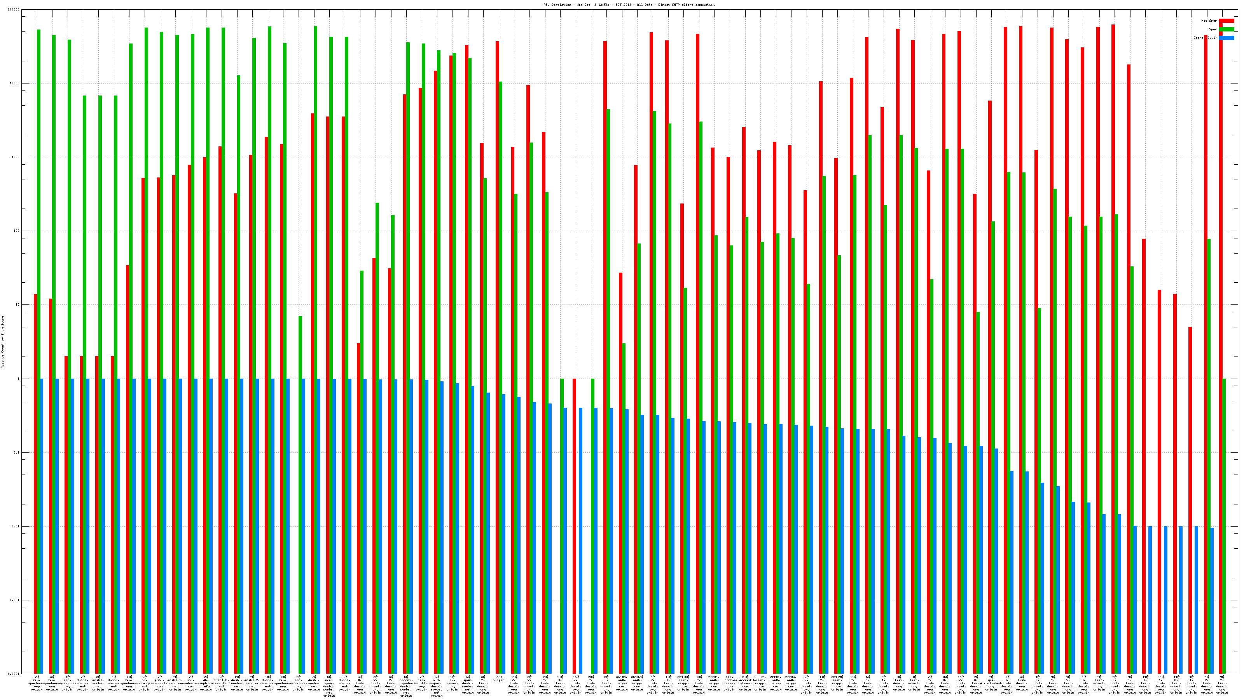
Task: Click the 0.01 y-axis tick label
Action: click(16, 526)
